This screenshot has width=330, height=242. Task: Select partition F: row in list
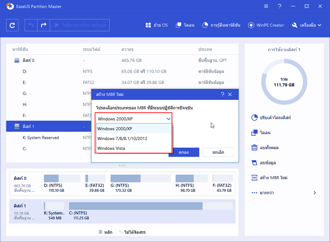click(x=49, y=116)
